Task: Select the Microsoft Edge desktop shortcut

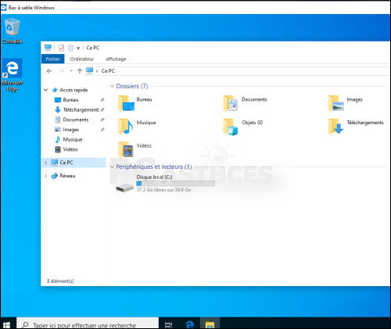Action: 12,75
